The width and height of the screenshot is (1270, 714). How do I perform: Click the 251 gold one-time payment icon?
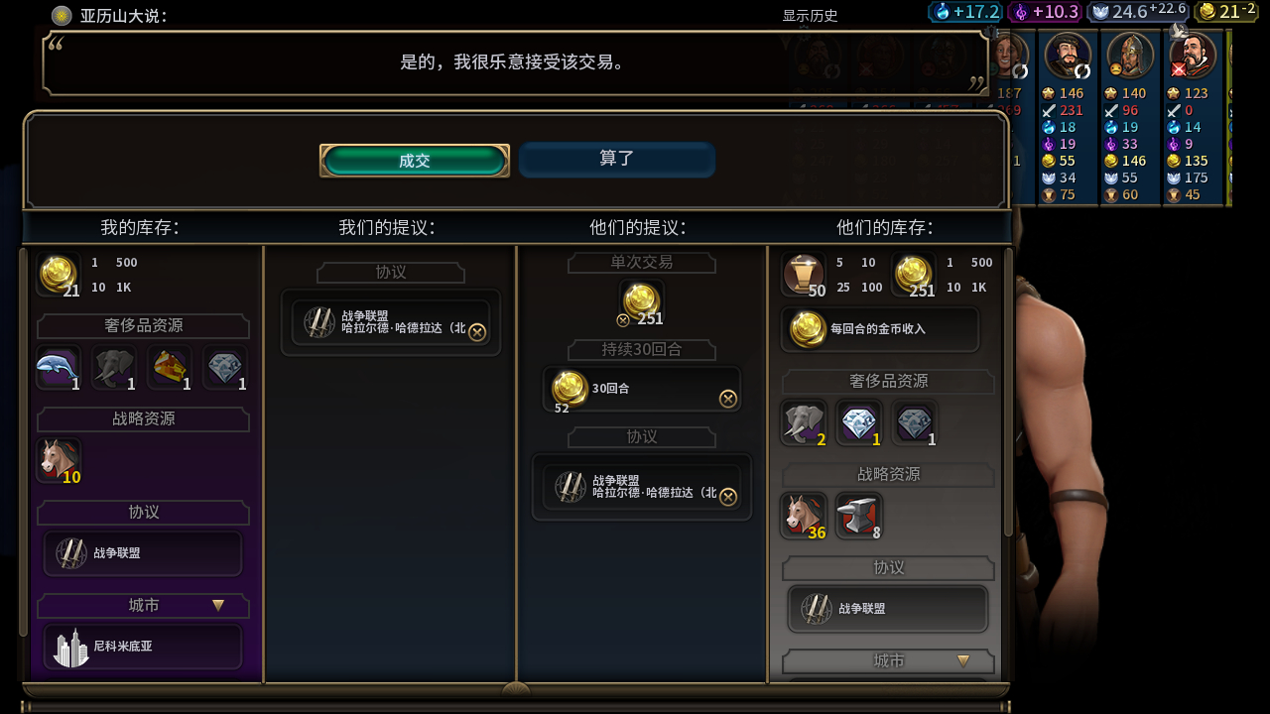click(x=641, y=301)
